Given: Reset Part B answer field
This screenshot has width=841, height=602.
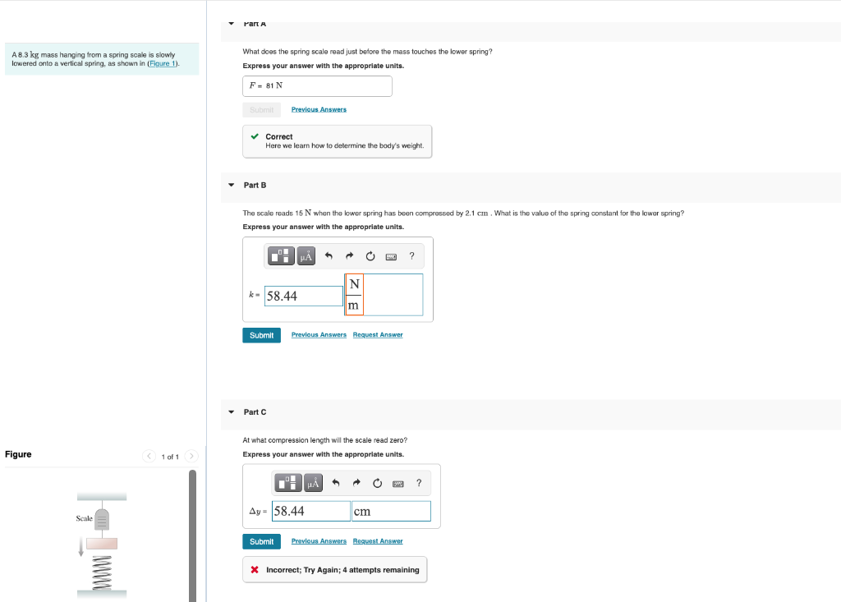Looking at the screenshot, I should coord(370,256).
